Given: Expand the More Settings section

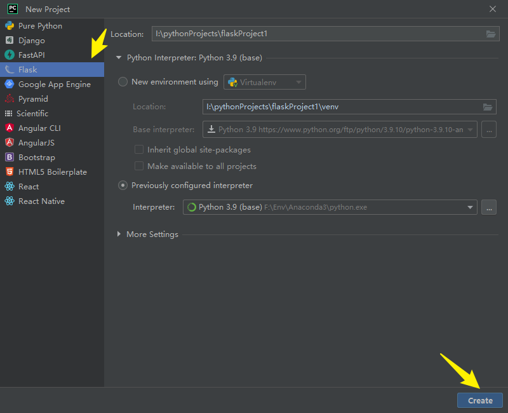Looking at the screenshot, I should click(119, 234).
